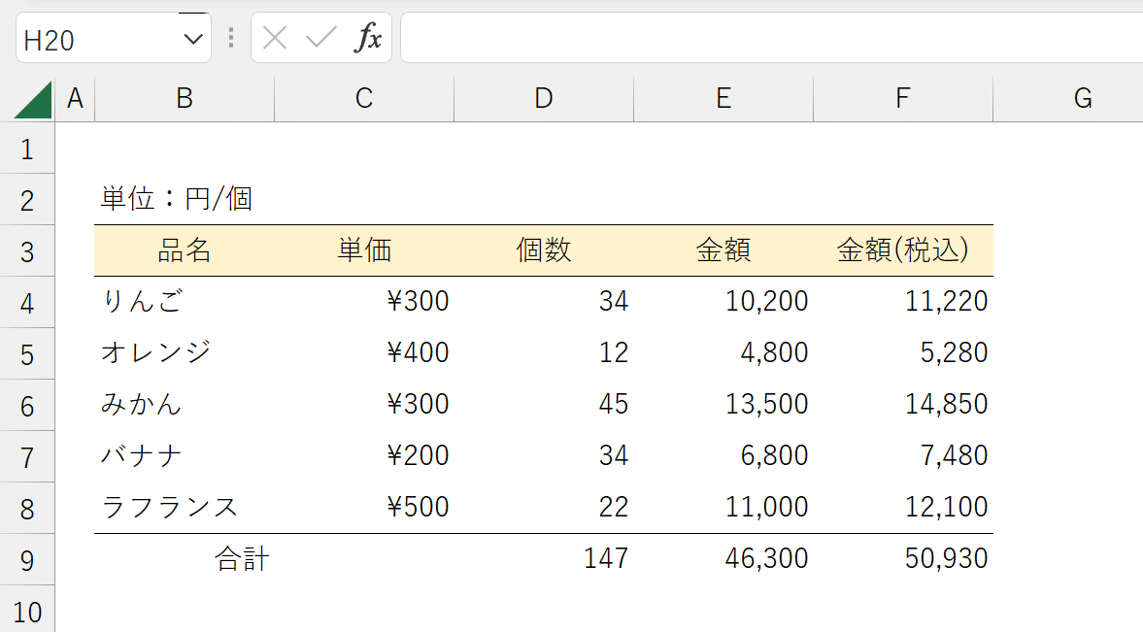This screenshot has width=1143, height=632.
Task: Select column header B
Action: tap(184, 98)
